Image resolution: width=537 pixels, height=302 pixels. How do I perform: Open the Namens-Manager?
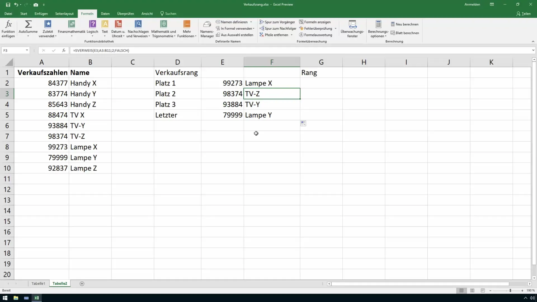207,29
